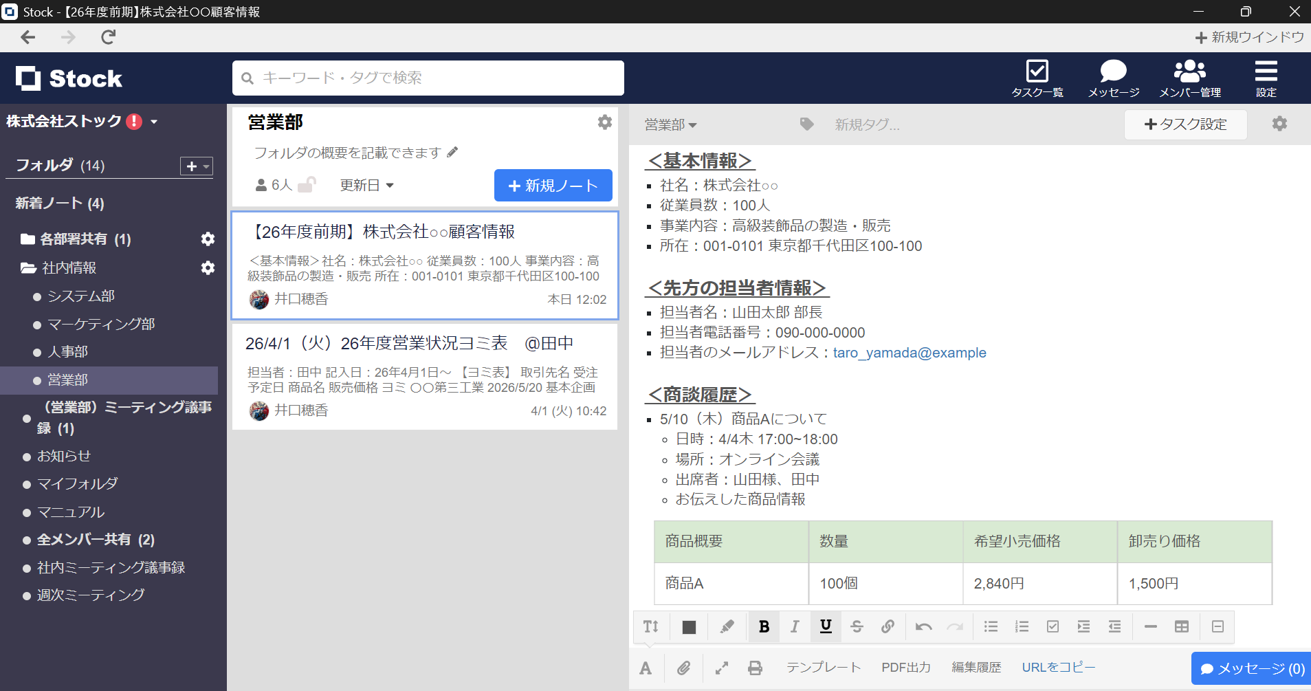Insert a table into the note
The width and height of the screenshot is (1311, 691).
click(x=1182, y=626)
